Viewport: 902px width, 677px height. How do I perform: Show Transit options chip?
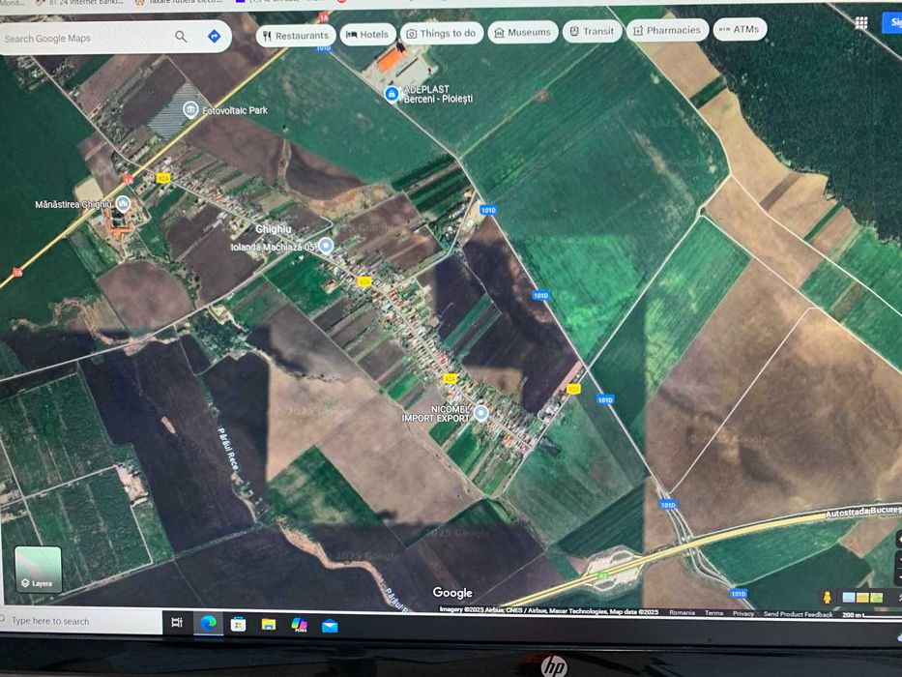point(592,31)
